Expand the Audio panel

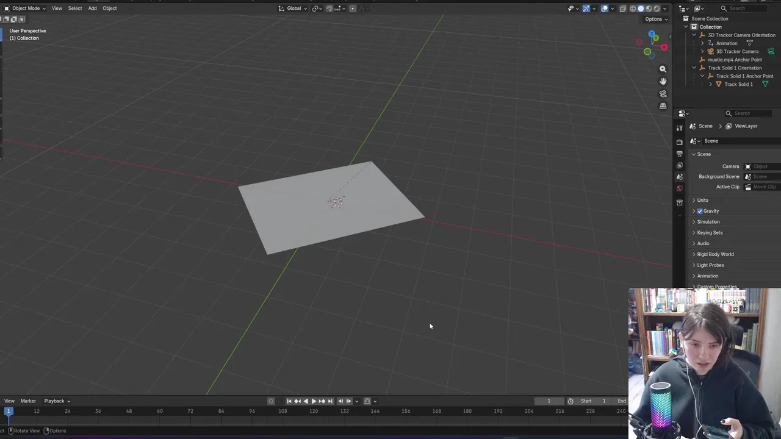tap(703, 243)
